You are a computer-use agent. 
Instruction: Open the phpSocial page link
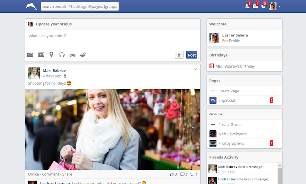pos(227,100)
